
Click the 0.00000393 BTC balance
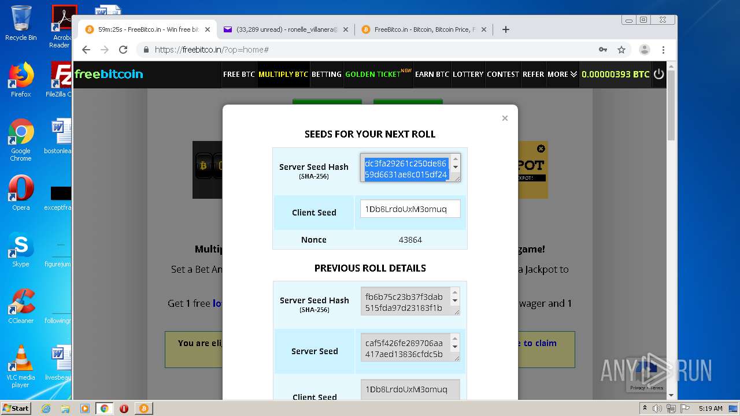coord(616,74)
